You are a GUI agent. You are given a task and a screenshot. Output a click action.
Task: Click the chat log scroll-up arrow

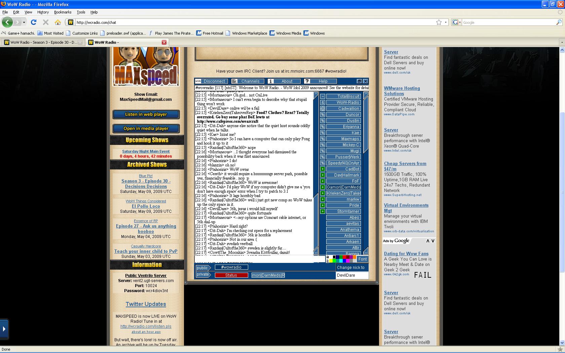(x=315, y=95)
